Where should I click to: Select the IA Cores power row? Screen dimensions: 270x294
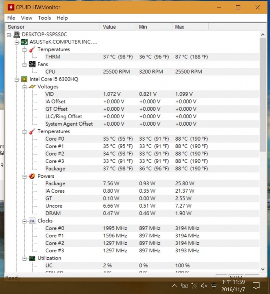pos(152,191)
